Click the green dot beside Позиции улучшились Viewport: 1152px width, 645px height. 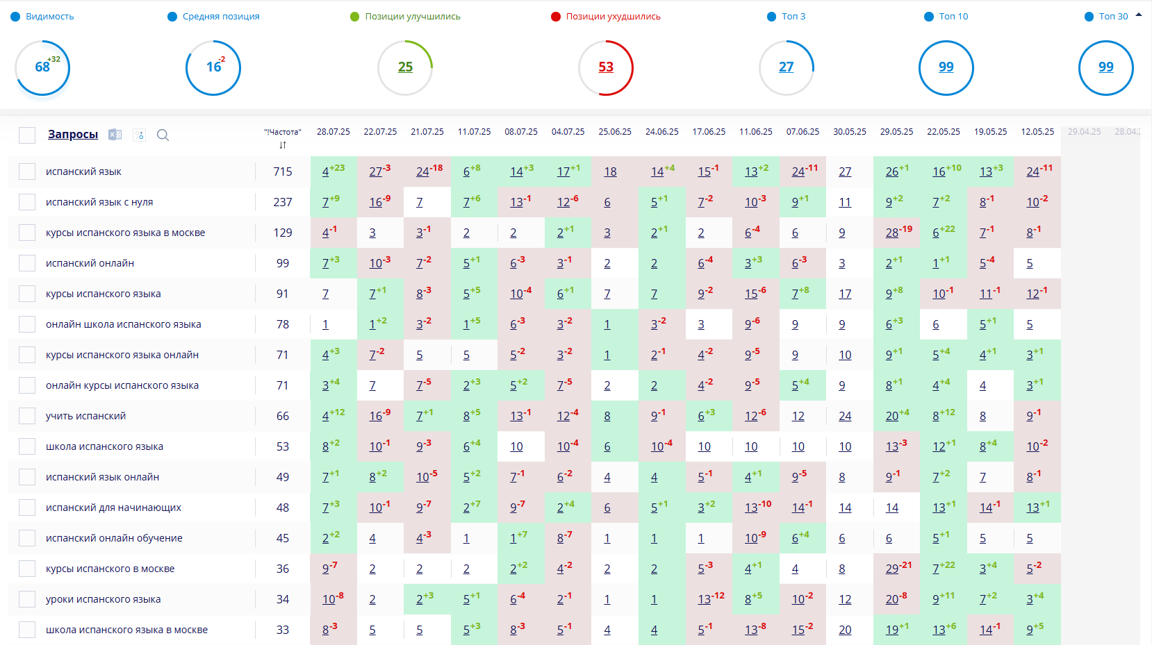[x=354, y=17]
